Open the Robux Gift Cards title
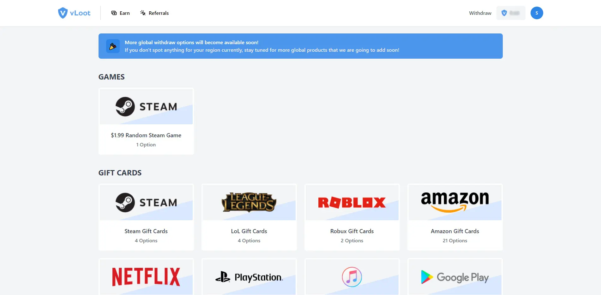The height and width of the screenshot is (295, 601). click(x=352, y=231)
